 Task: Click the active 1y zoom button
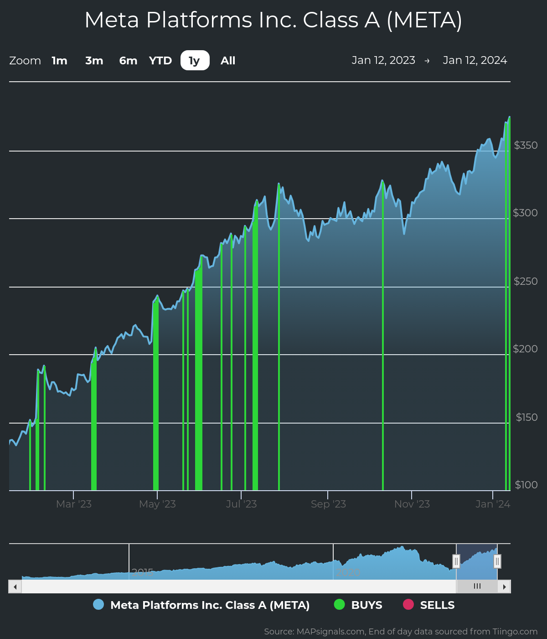[195, 60]
